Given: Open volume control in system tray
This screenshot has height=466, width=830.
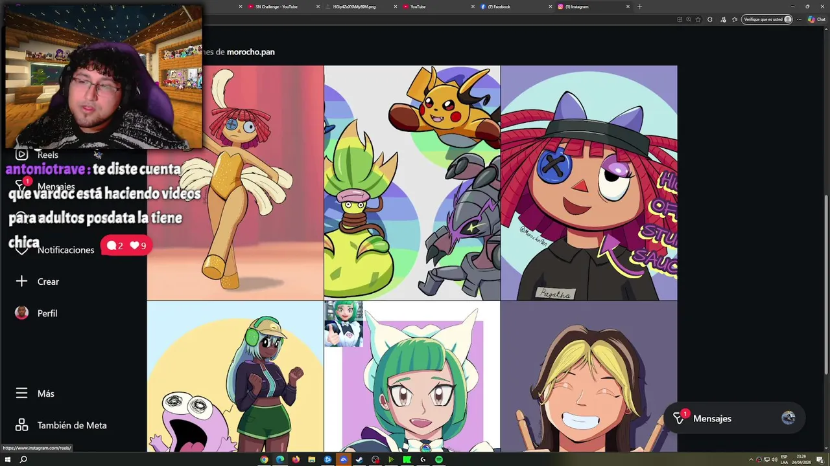Looking at the screenshot, I should [775, 460].
